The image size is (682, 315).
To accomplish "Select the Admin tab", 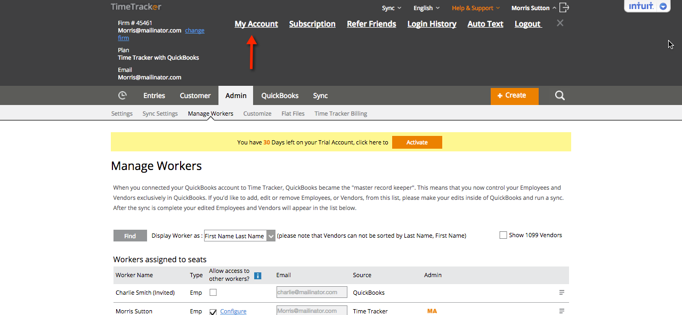I will [236, 95].
